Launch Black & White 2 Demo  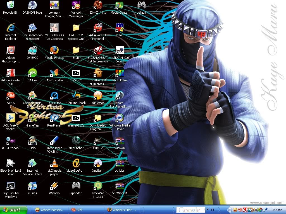(x=11, y=163)
